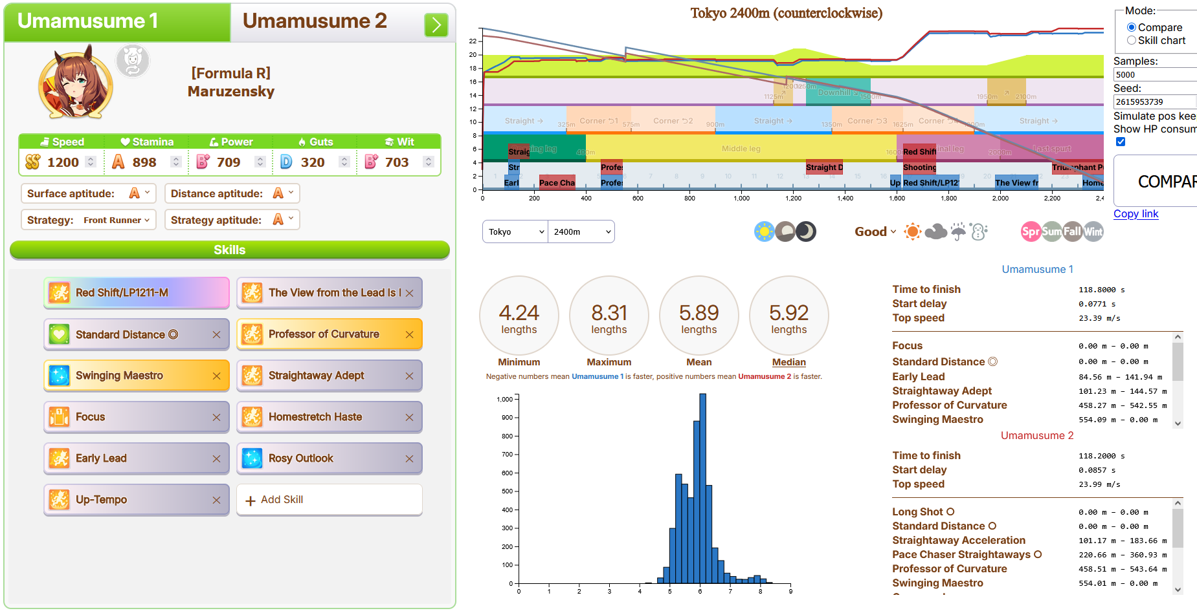Click Umamusume 1 results heading

pos(1038,269)
